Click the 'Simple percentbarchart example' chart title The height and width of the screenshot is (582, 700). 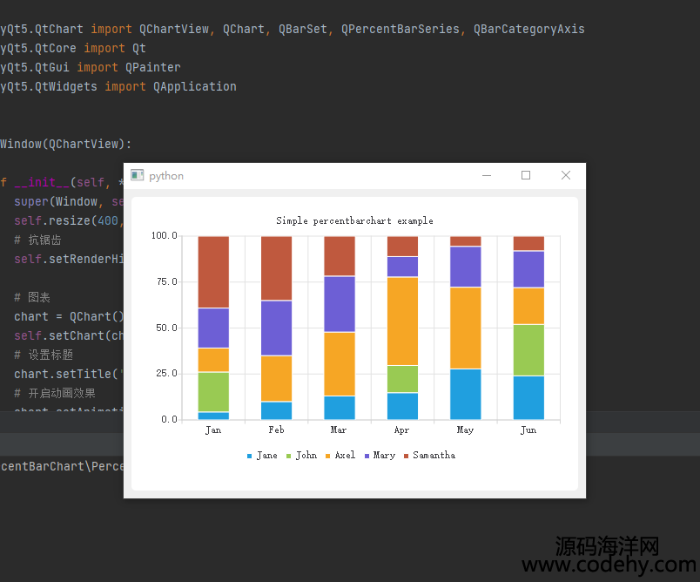tap(354, 221)
